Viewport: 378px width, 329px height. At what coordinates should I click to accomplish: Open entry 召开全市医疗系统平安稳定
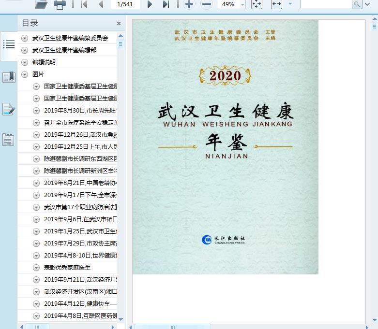(x=80, y=123)
